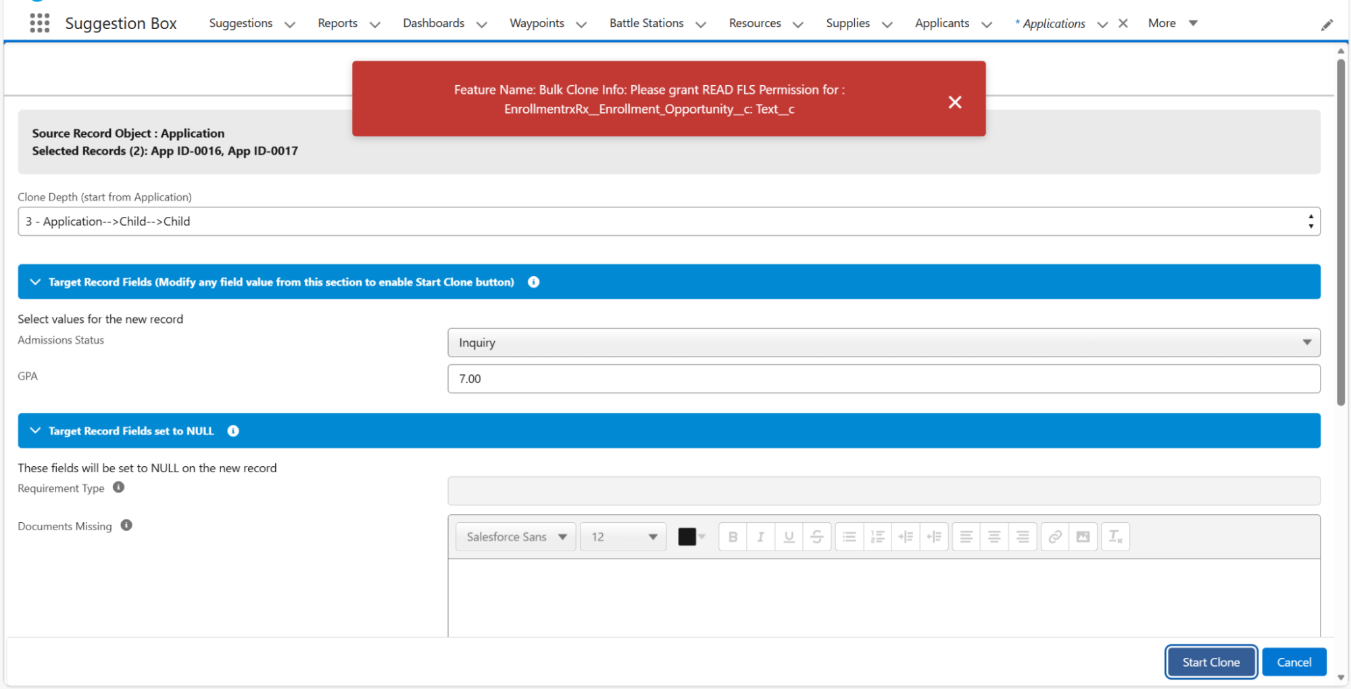Click info icon beside Requirement Type

[118, 487]
